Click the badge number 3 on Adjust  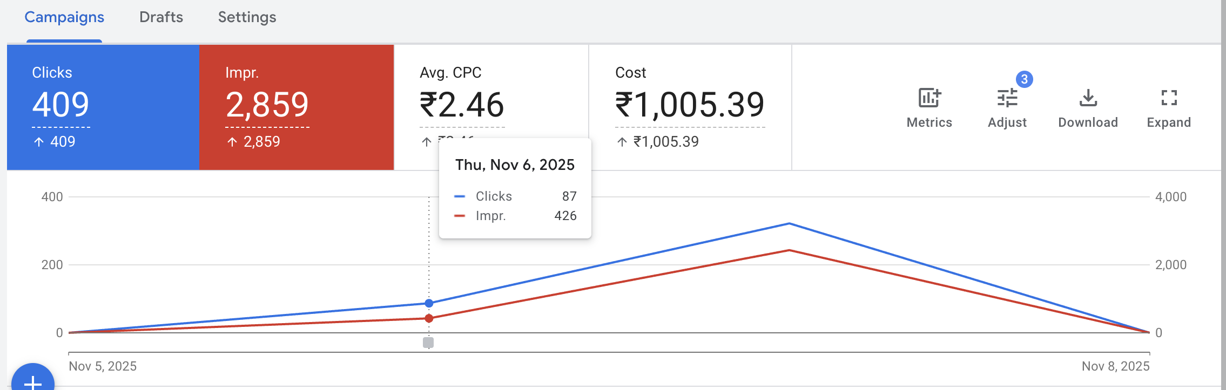pyautogui.click(x=1024, y=79)
